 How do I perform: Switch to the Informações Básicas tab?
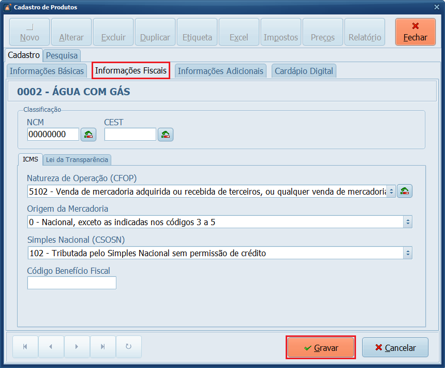[47, 71]
